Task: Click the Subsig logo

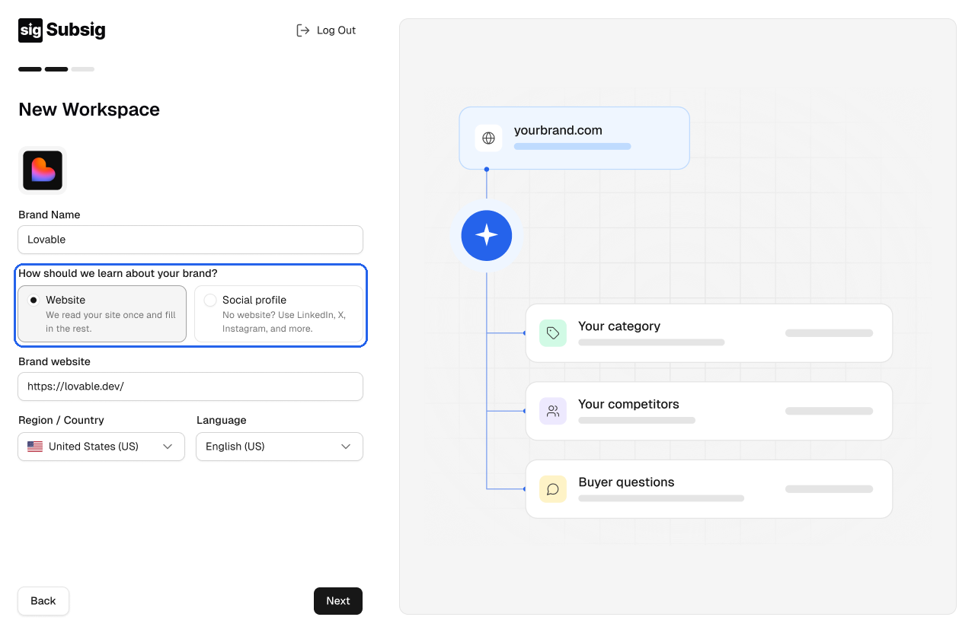Action: click(62, 30)
